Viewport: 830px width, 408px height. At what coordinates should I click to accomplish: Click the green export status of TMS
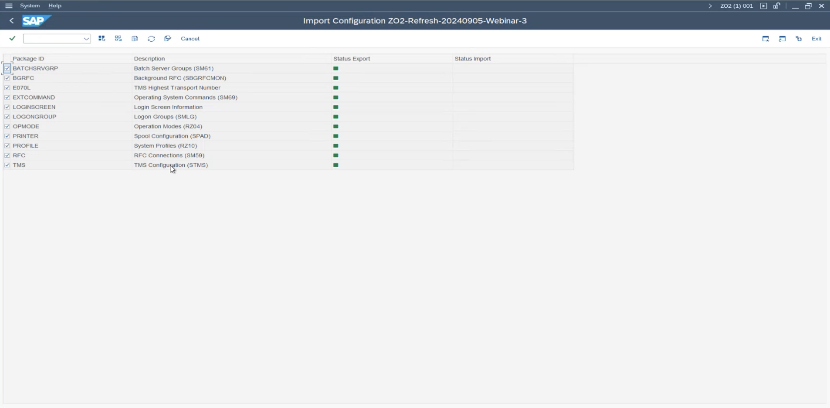coord(336,165)
